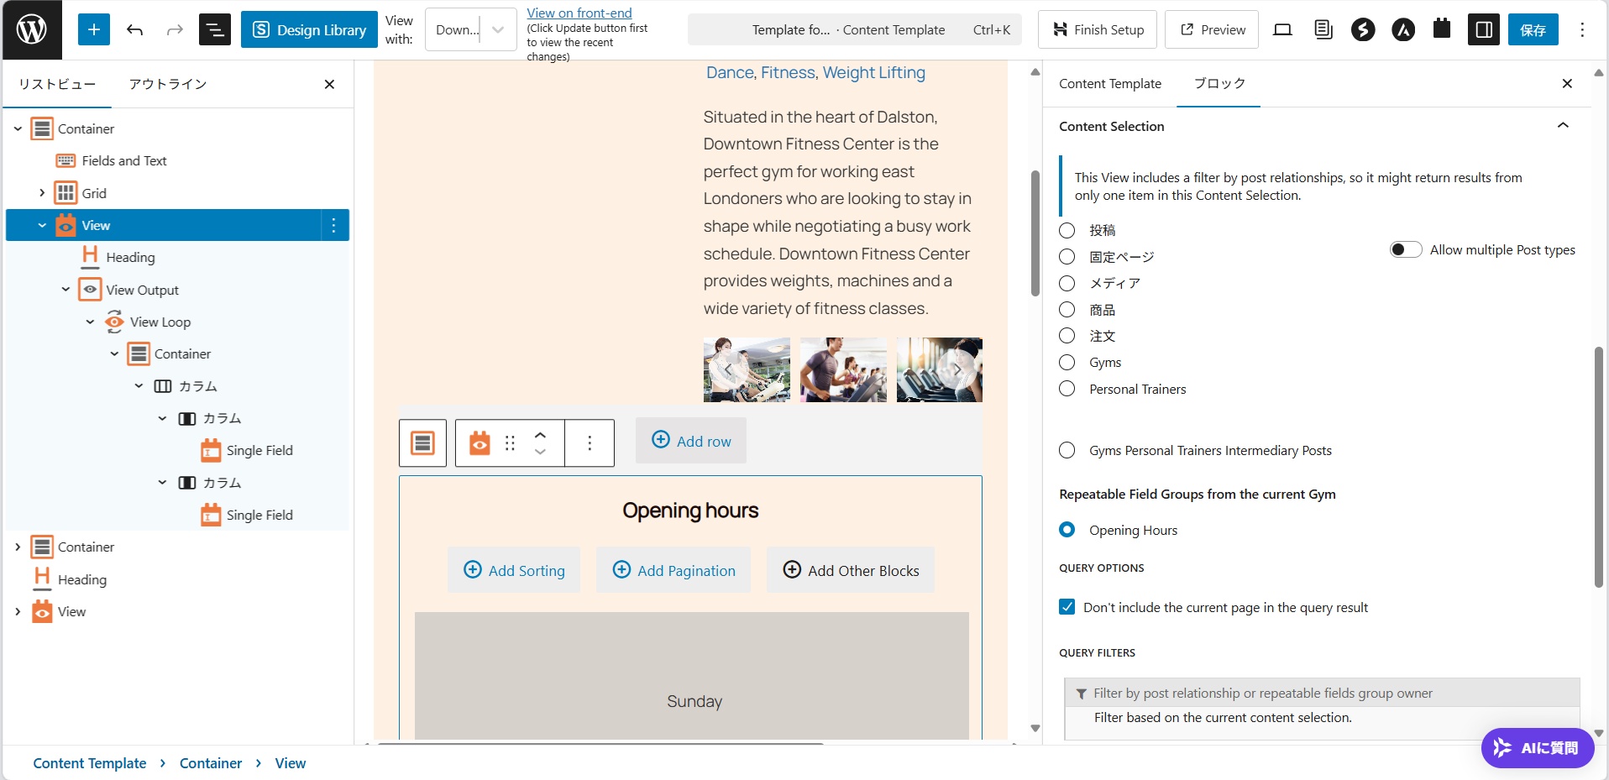This screenshot has height=780, width=1609.
Task: Open the block toolbar three-dot options
Action: [590, 442]
